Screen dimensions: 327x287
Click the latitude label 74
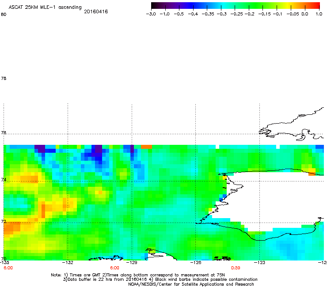tap(4, 180)
